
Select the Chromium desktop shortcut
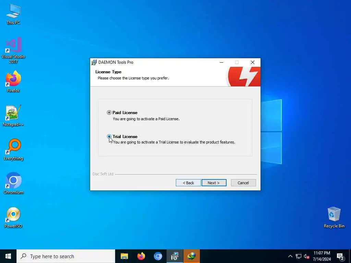click(13, 184)
